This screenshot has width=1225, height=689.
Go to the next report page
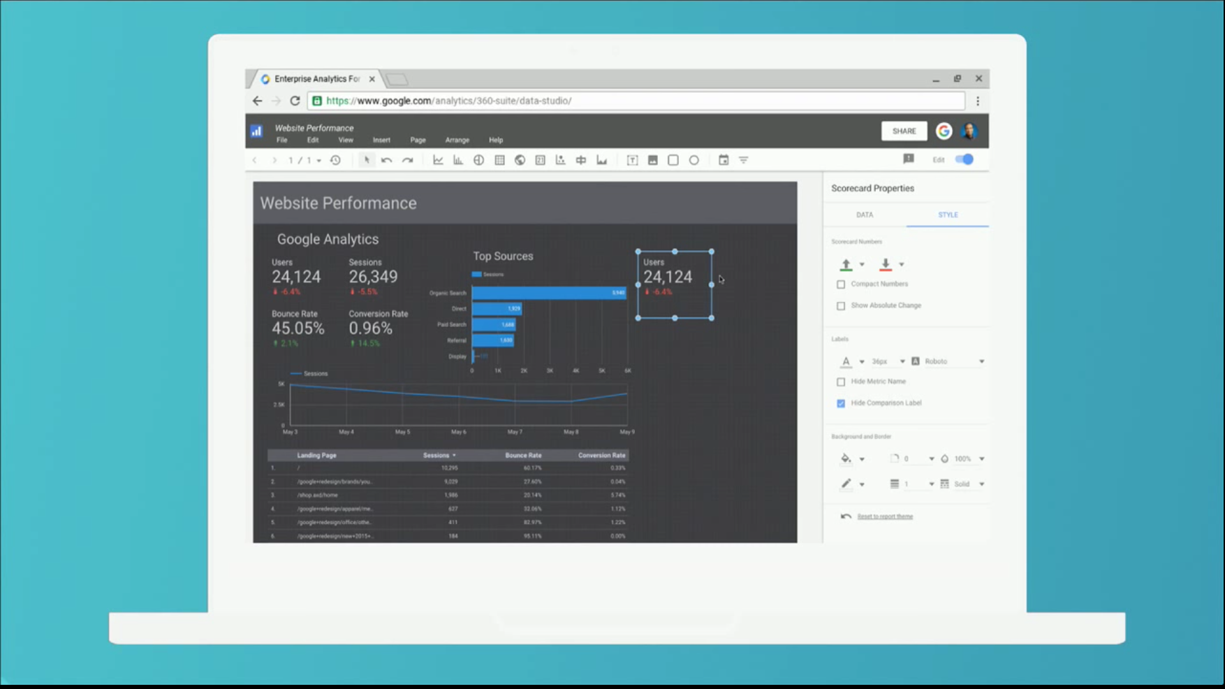point(274,160)
